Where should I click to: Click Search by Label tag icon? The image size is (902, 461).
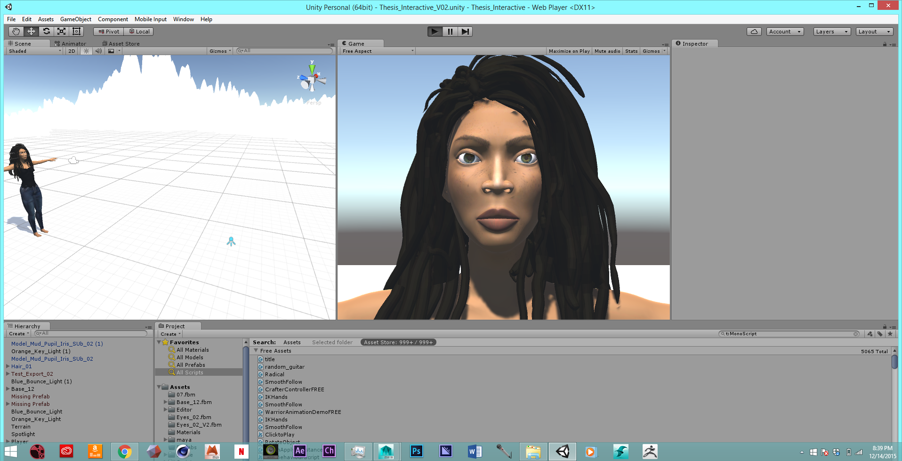880,334
